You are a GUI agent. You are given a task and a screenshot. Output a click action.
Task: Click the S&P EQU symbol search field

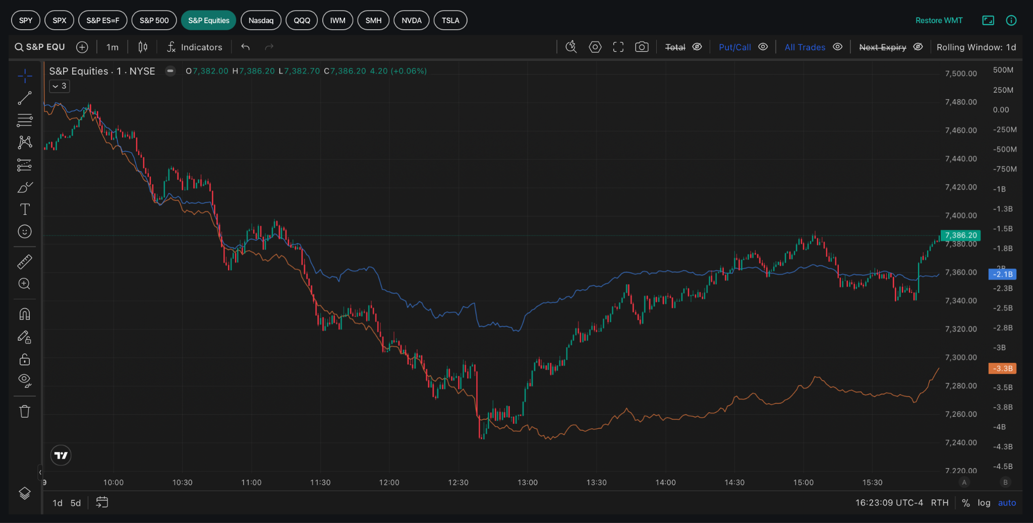(x=40, y=47)
